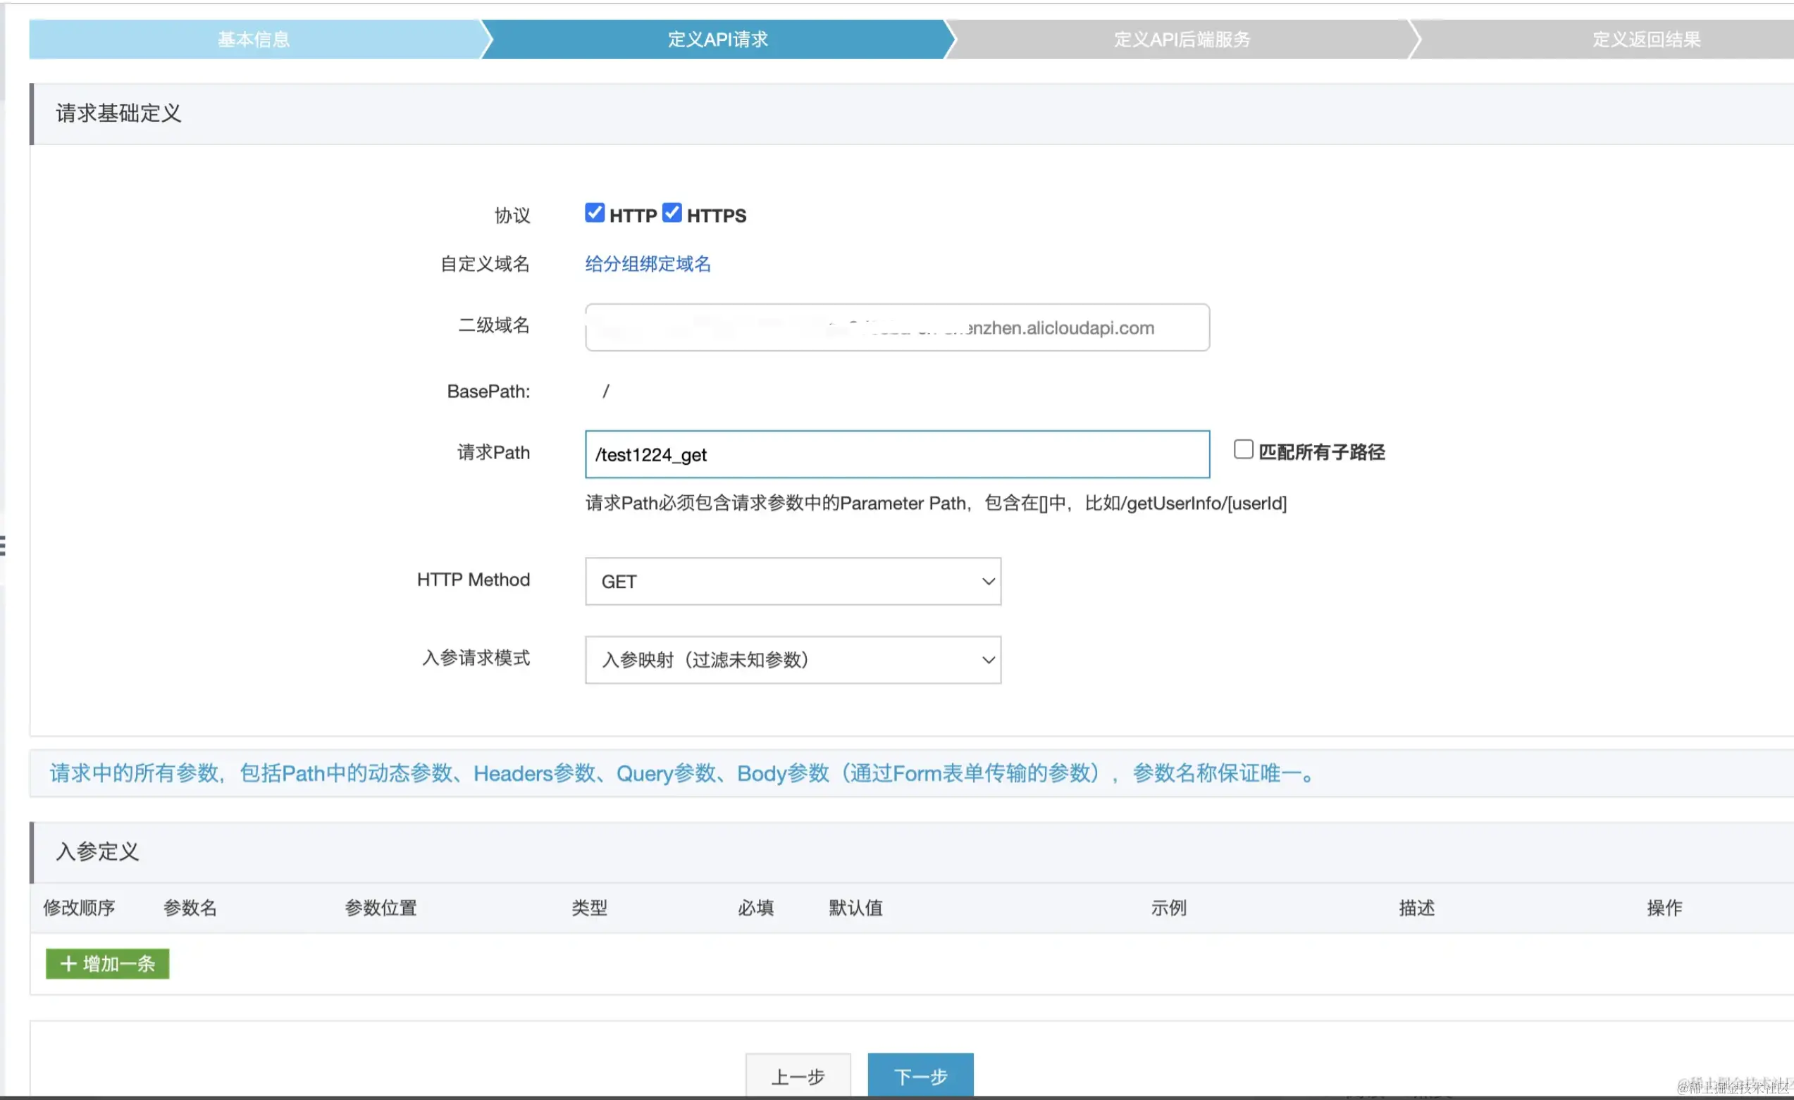Click the HTTP Method dropdown chevron arrow
Viewport: 1794px width, 1100px height.
click(x=988, y=581)
